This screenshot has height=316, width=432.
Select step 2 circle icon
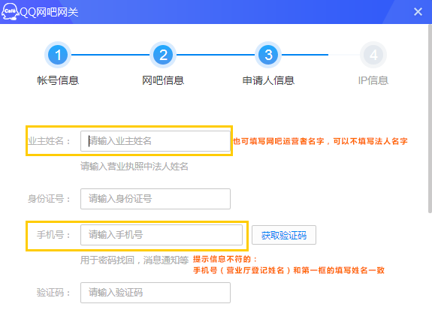point(163,55)
